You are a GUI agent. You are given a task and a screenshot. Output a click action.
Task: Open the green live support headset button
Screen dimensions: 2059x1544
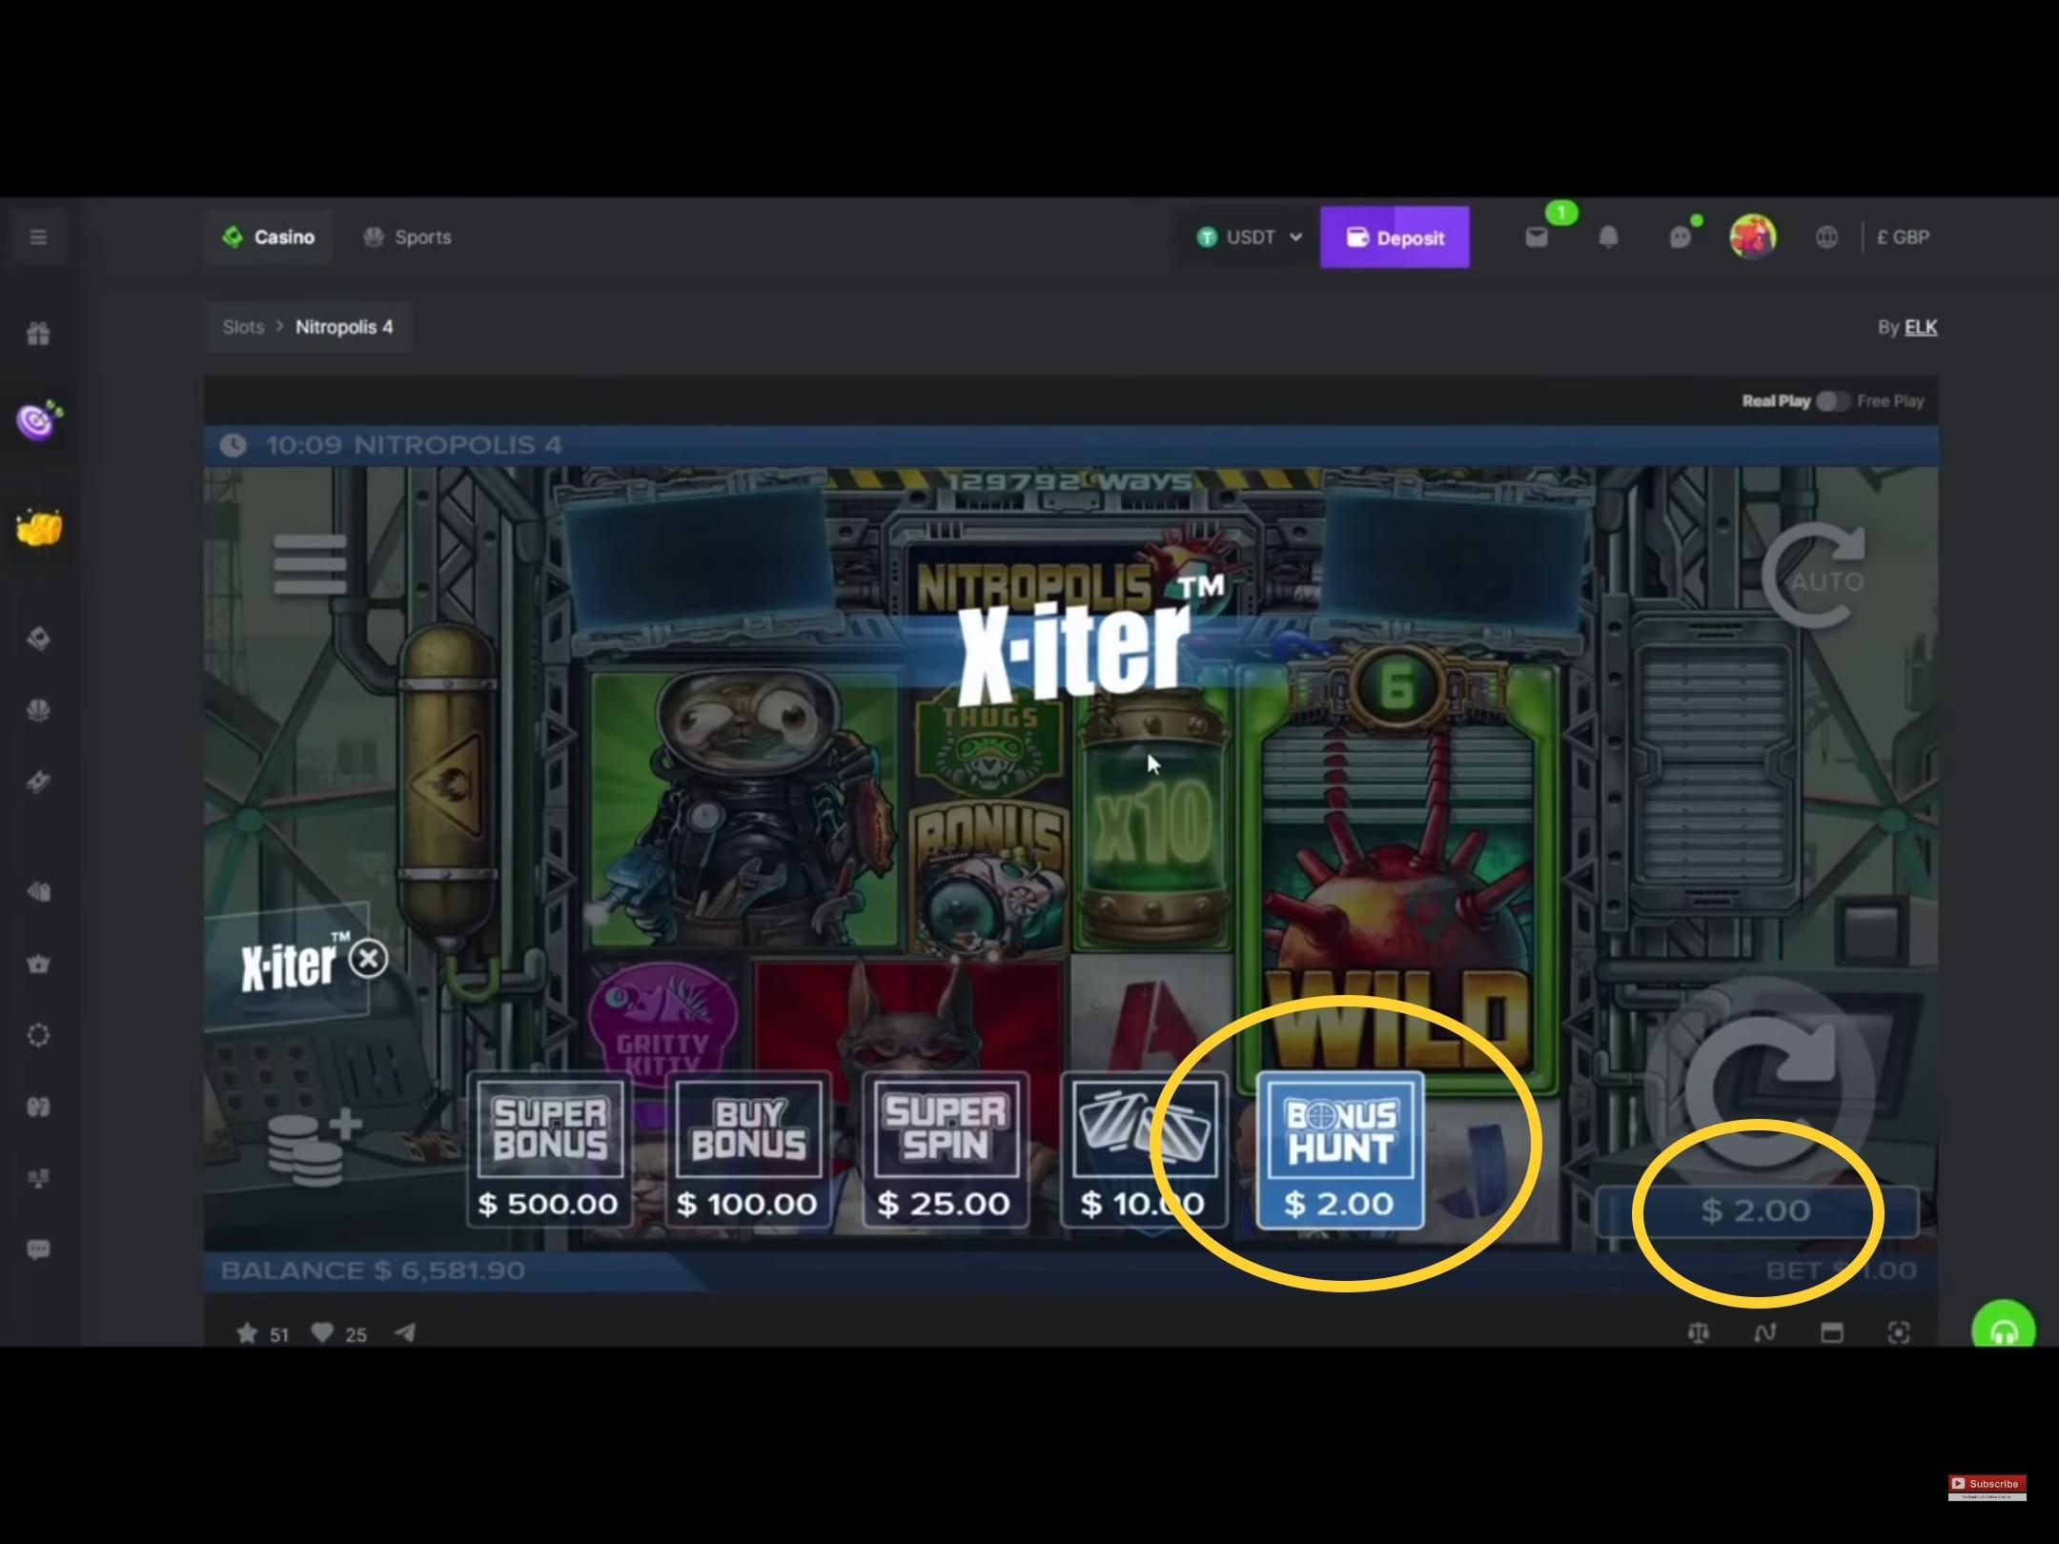click(2003, 1327)
